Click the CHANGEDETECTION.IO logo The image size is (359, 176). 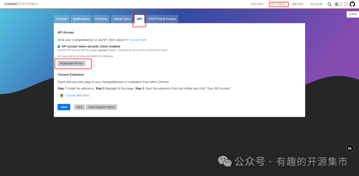[x=21, y=4]
